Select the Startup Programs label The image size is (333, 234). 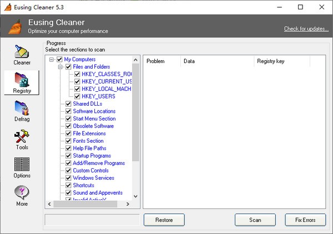point(92,156)
